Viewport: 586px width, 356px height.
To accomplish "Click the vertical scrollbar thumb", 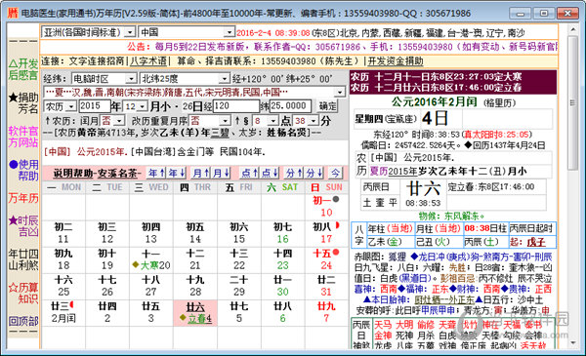I will click(573, 102).
